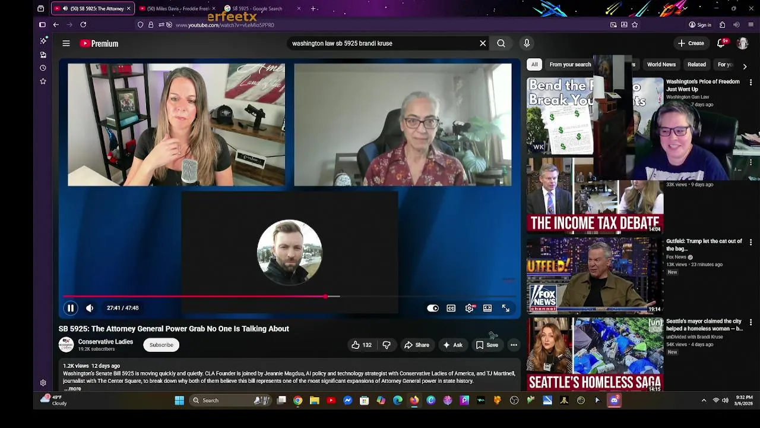Show hidden system tray icons
This screenshot has width=760, height=428.
coord(704,401)
